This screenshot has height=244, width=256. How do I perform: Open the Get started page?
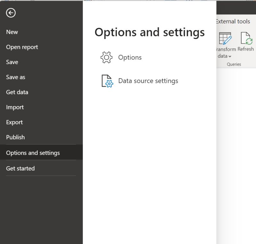tap(20, 168)
